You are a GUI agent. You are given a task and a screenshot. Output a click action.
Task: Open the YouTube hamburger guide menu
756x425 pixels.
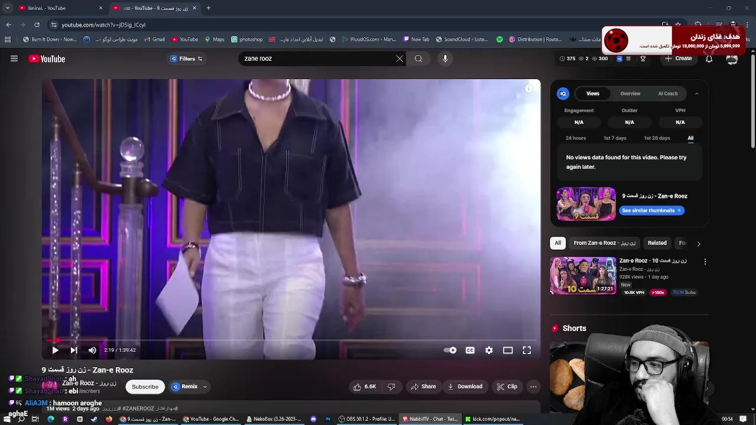pyautogui.click(x=14, y=58)
